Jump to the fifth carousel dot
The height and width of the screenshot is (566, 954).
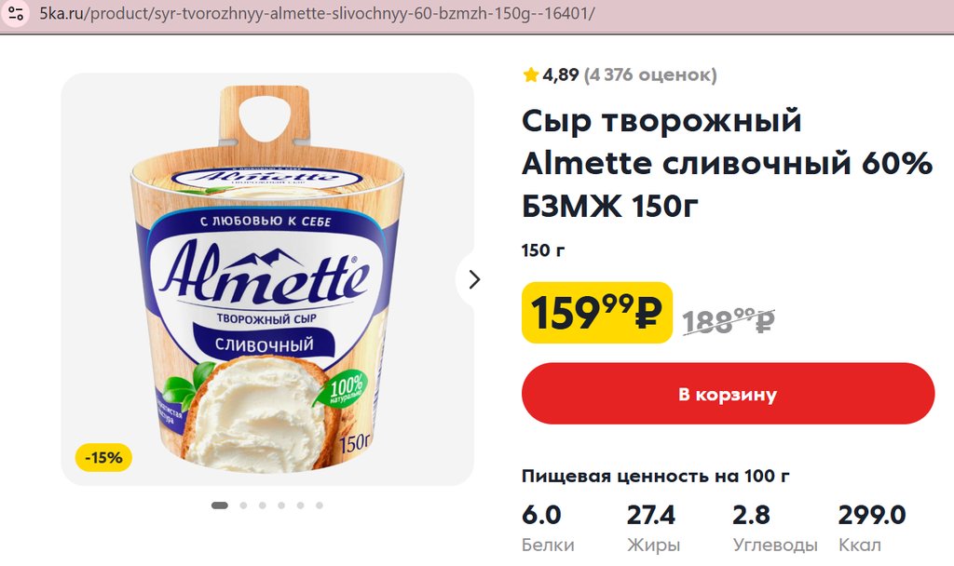pyautogui.click(x=300, y=505)
